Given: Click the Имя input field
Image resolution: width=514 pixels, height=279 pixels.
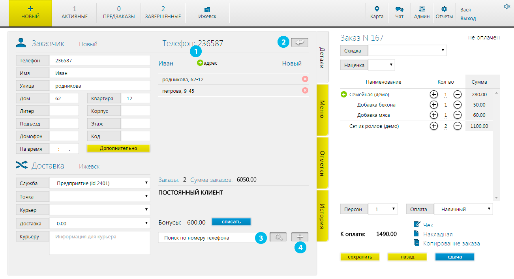Looking at the screenshot, I should 100,73.
